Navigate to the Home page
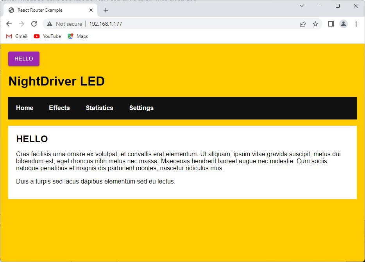 coord(25,108)
